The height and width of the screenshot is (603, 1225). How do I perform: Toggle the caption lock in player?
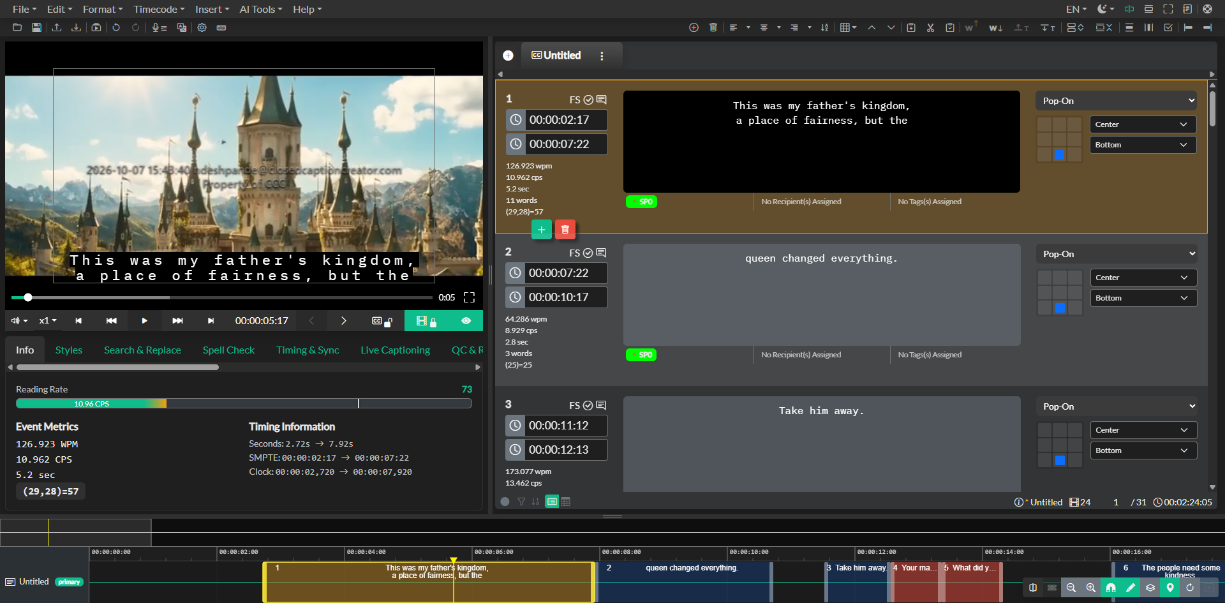click(382, 321)
